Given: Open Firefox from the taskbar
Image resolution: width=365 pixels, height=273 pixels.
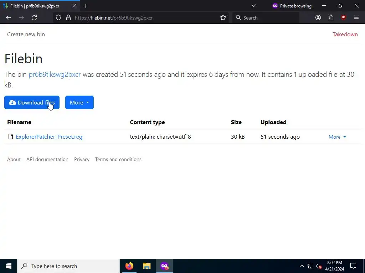Looking at the screenshot, I should (x=129, y=266).
